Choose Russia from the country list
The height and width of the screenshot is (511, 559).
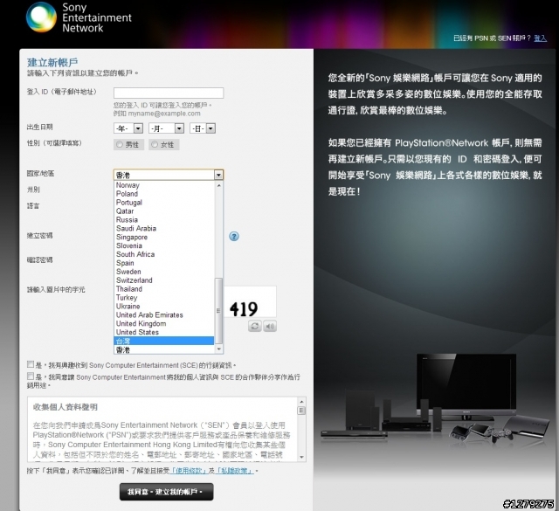tap(164, 219)
